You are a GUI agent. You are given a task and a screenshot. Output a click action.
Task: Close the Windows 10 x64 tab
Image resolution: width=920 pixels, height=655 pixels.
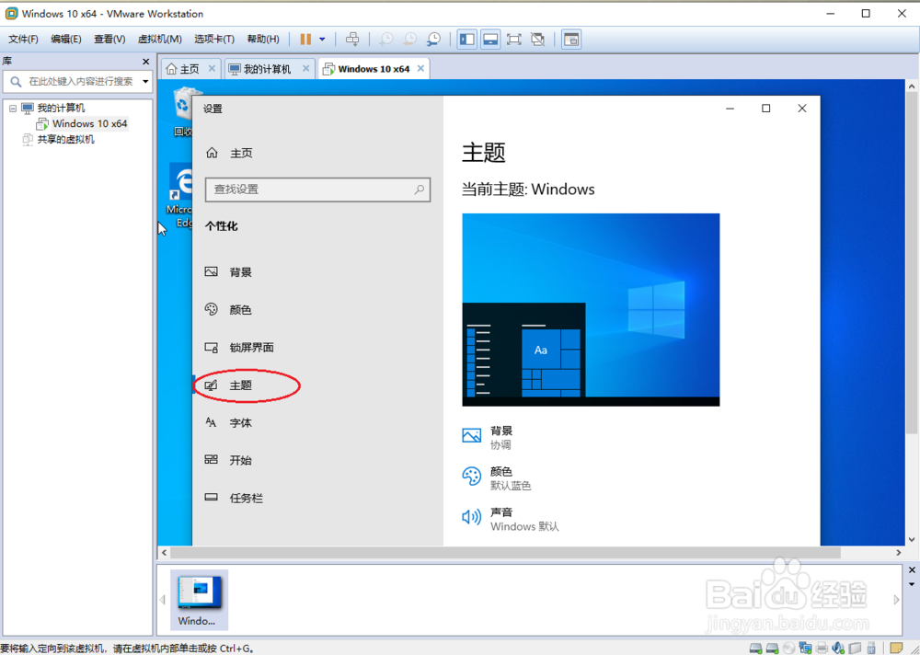[x=420, y=69]
